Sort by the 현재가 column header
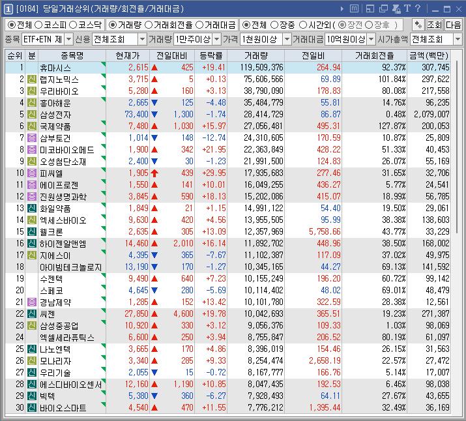The width and height of the screenshot is (466, 421). point(128,55)
